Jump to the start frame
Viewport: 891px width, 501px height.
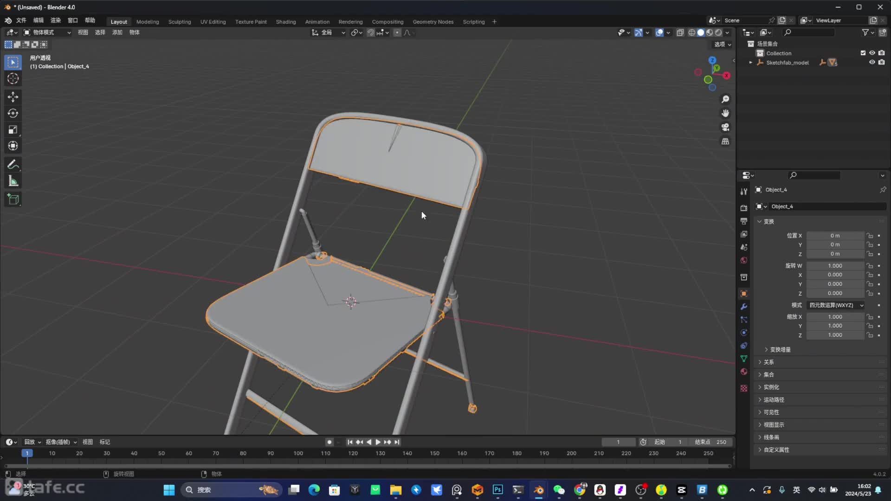click(x=350, y=442)
